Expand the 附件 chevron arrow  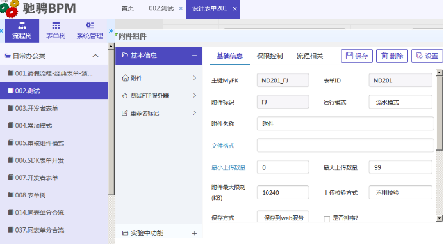tap(195, 78)
